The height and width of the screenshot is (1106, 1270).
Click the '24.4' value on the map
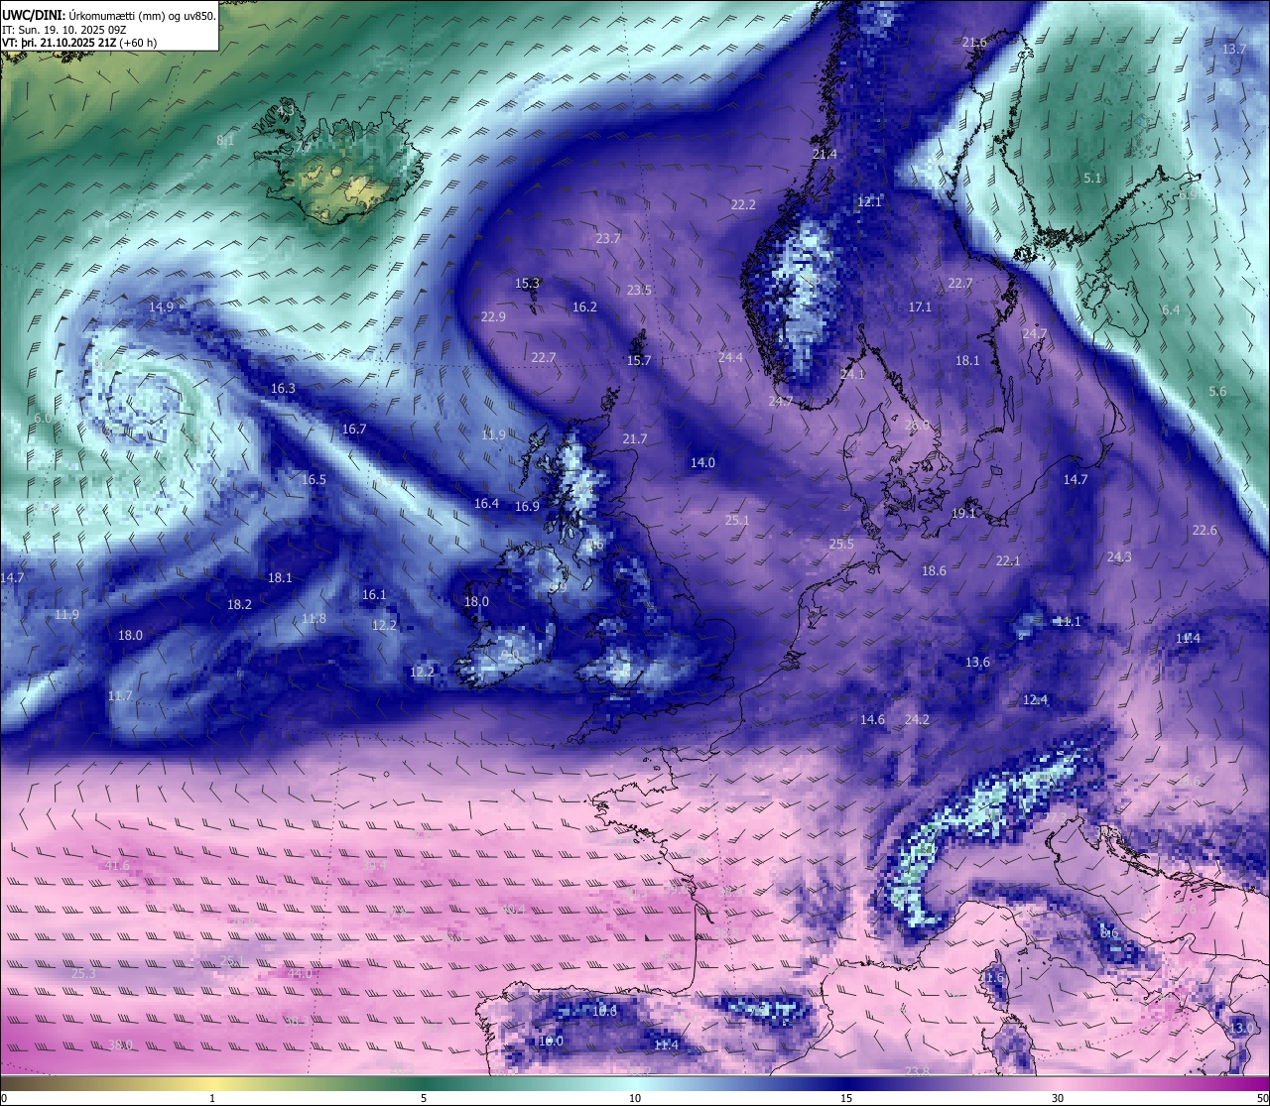click(x=730, y=357)
